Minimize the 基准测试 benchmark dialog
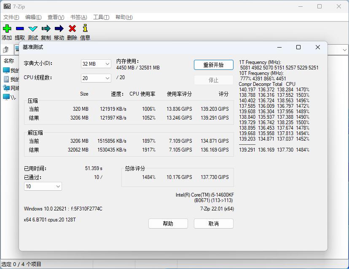Viewport: 349px width, 269px height. (x=279, y=47)
